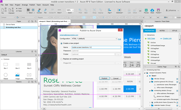
Task: Toggle visibility box of practice general info group
Action: tap(177, 82)
